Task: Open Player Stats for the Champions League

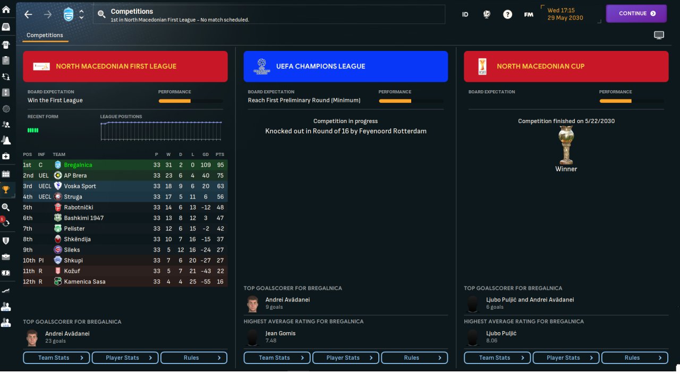Action: point(346,358)
